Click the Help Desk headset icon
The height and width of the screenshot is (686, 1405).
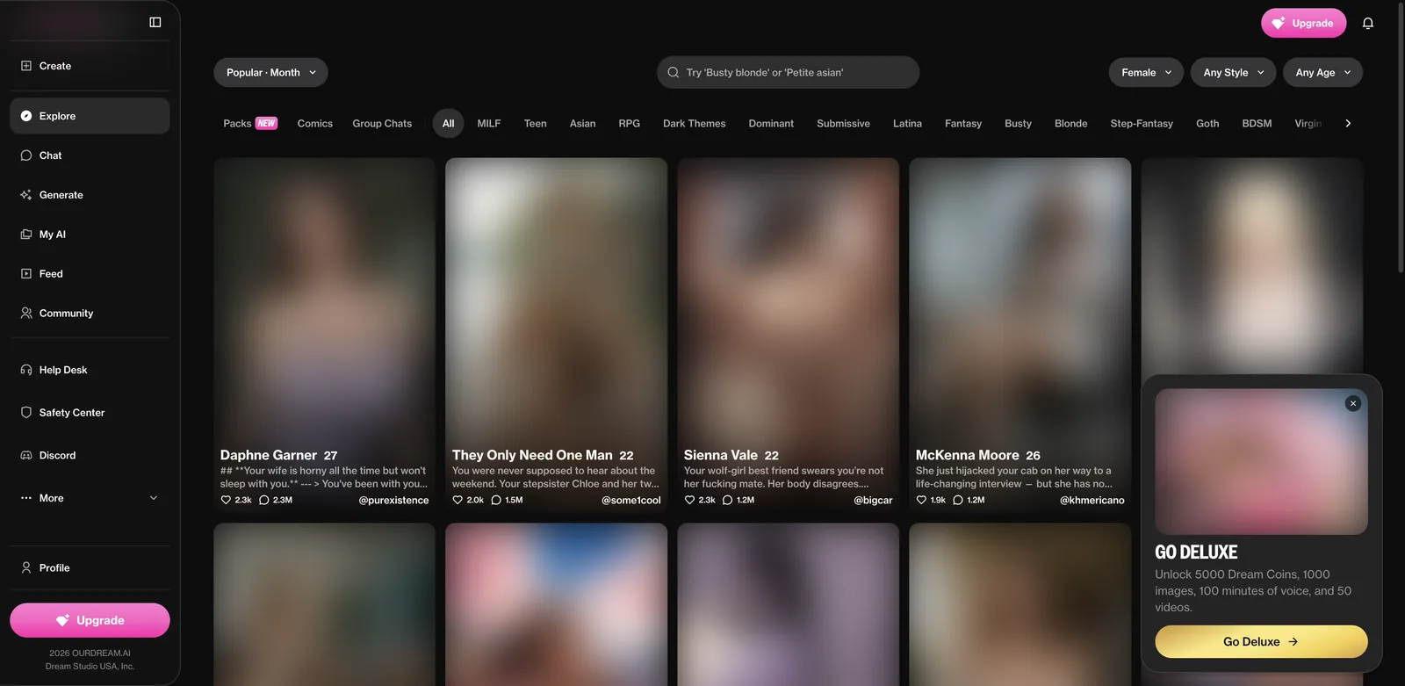coord(26,370)
